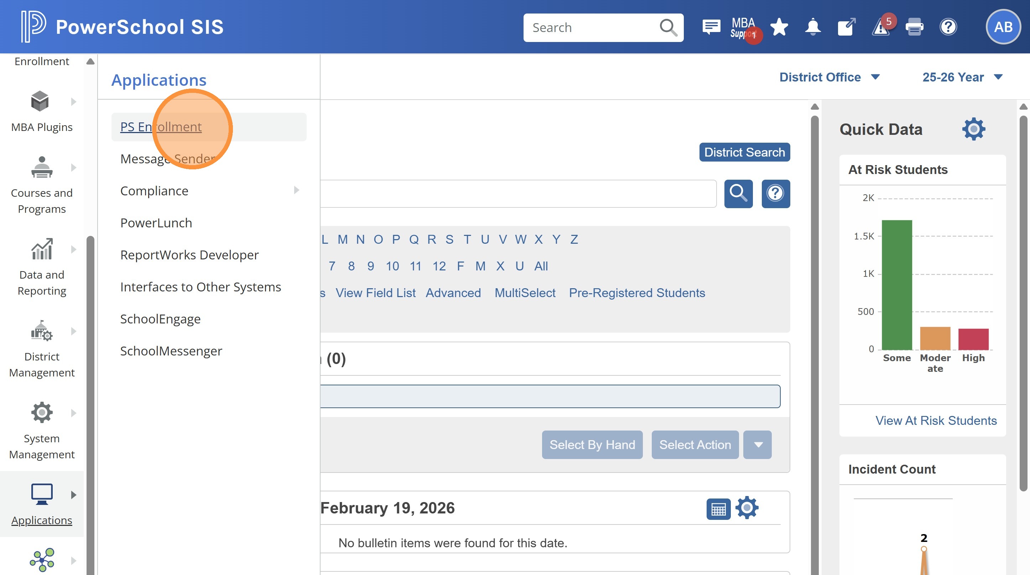The image size is (1030, 575).
Task: Choose SchoolMessenger from the Applications list
Action: tap(171, 350)
